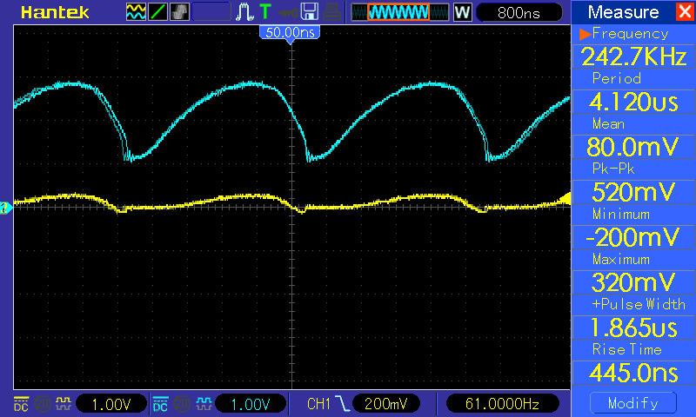Click the 242.7KHz frequency value
This screenshot has height=417, width=696.
[634, 56]
